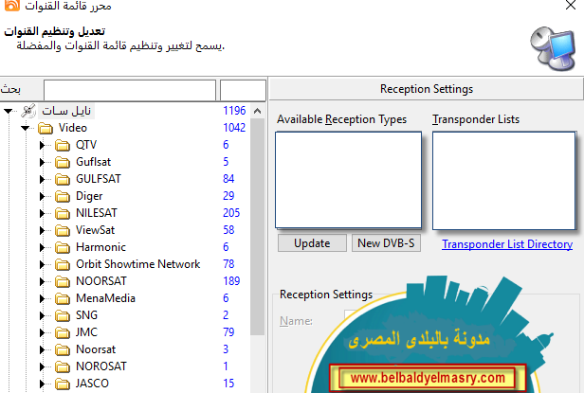The image size is (584, 393).
Task: Click the Harmonic folder icon
Action: (x=63, y=247)
